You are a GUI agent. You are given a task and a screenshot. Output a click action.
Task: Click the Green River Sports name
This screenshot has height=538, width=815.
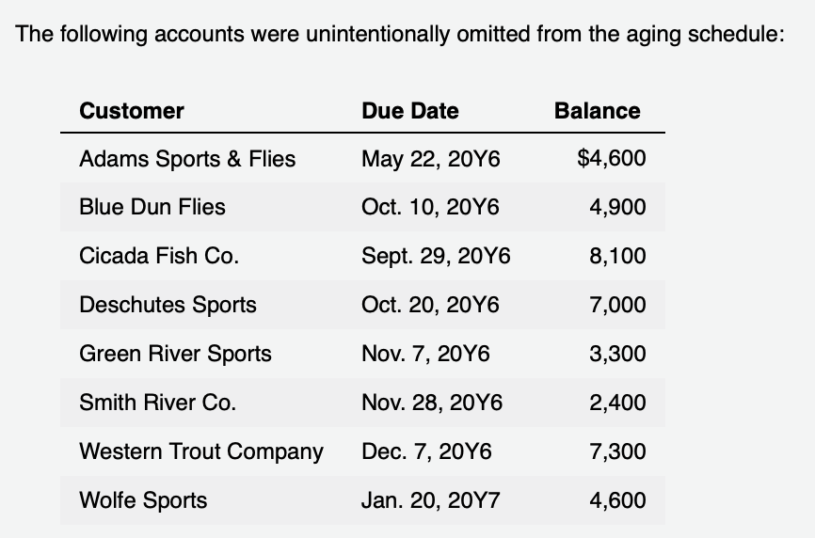pos(175,354)
